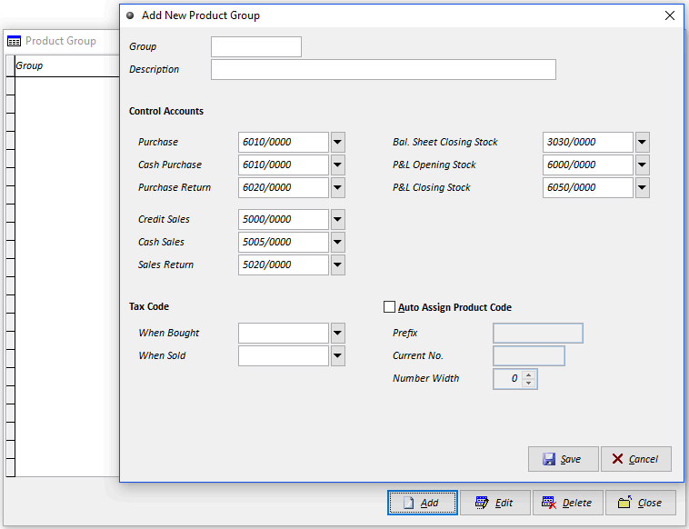
Task: Click the P&L Closing Stock field 6050/0000
Action: 588,187
